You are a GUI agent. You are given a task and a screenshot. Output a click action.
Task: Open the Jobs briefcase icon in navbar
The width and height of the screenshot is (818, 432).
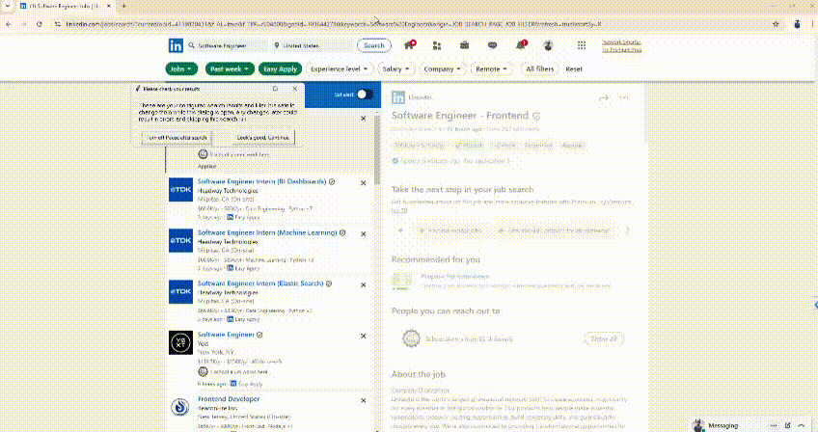pos(465,45)
